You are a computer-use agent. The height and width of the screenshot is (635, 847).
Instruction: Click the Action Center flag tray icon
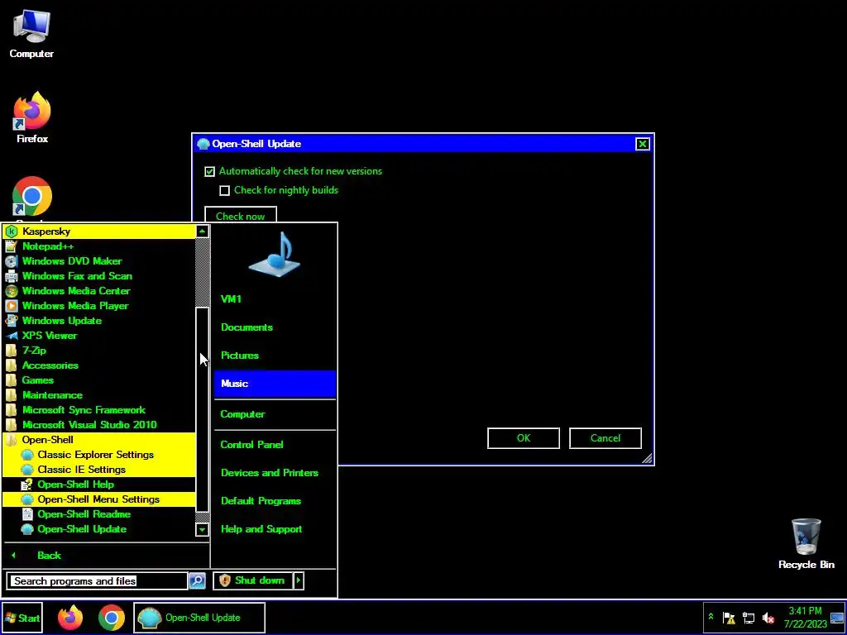pos(729,618)
